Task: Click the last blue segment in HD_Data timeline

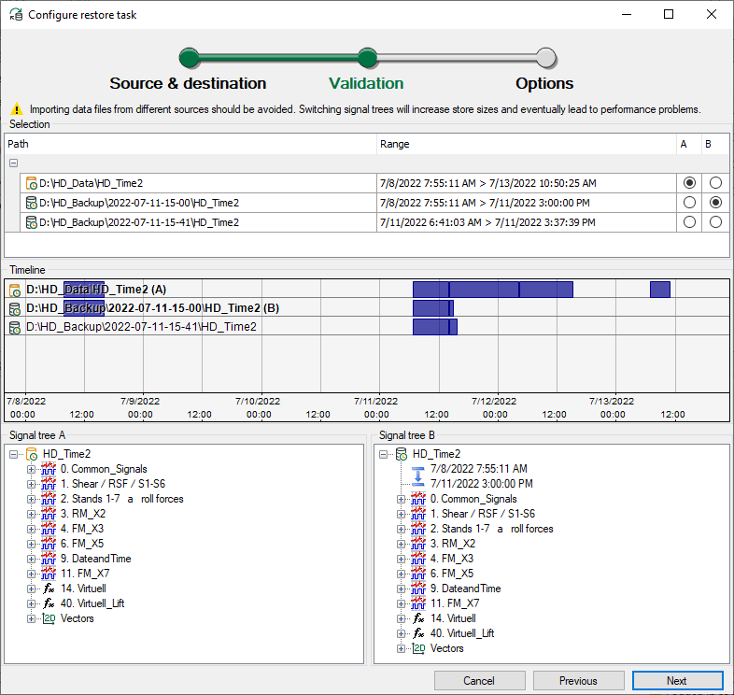Action: point(659,290)
